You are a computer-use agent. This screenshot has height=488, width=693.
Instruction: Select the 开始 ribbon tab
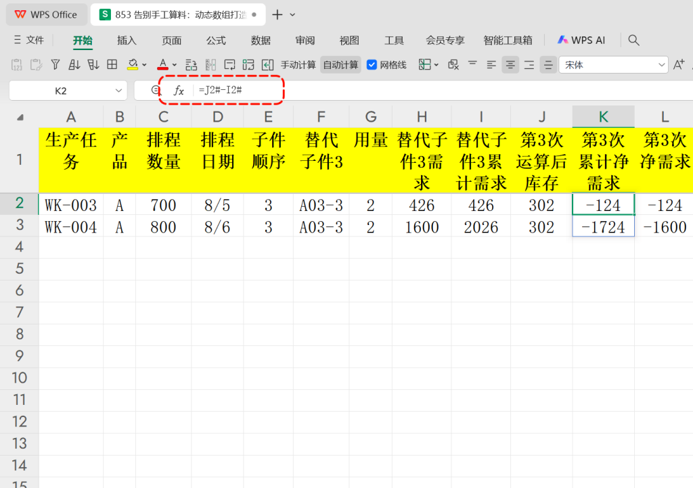click(x=83, y=41)
